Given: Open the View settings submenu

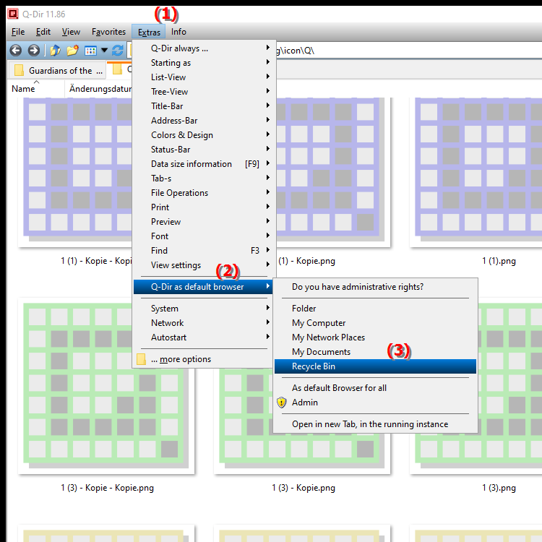Looking at the screenshot, I should [203, 265].
